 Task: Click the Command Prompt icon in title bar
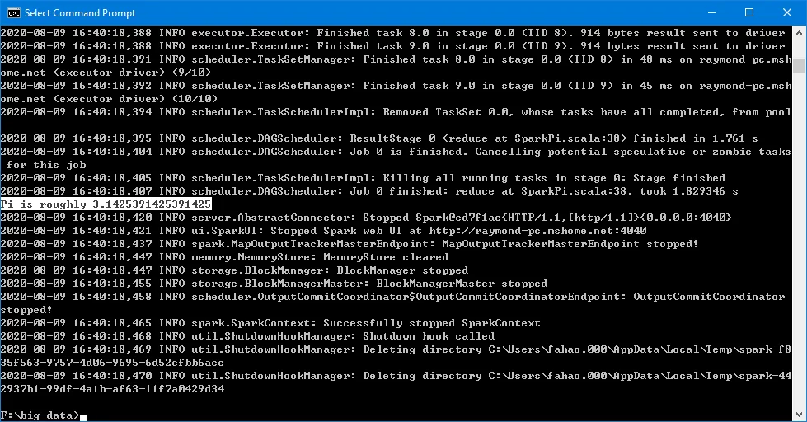[12, 13]
